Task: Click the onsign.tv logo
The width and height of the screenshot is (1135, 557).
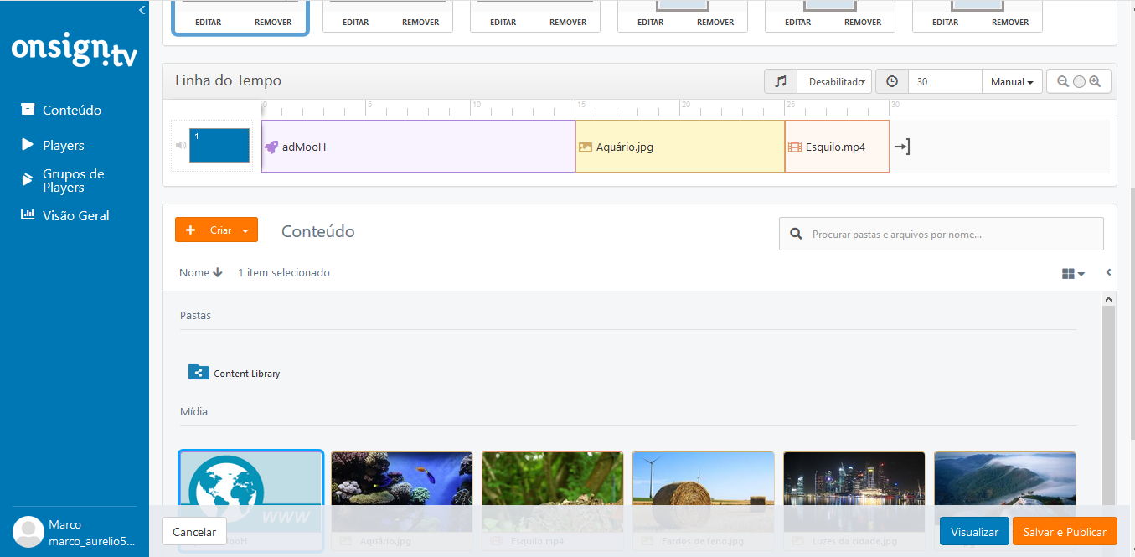Action: (74, 50)
